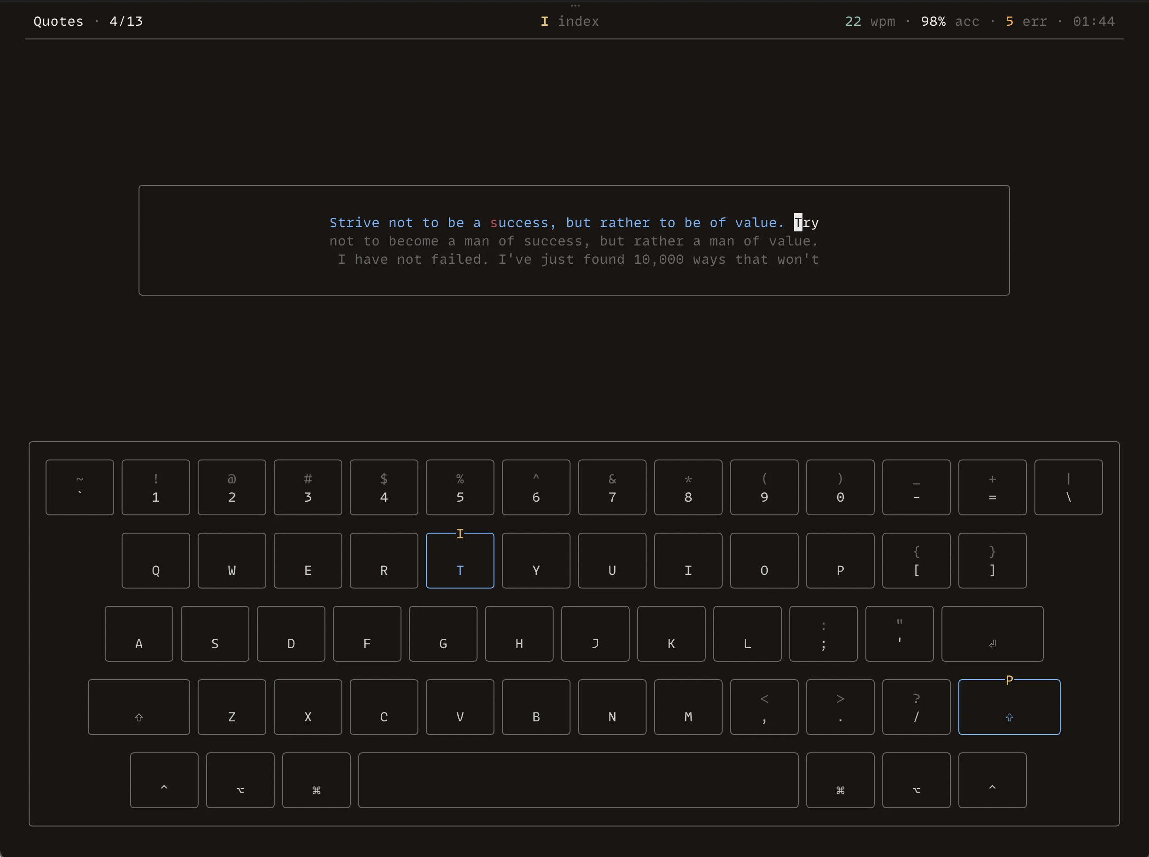Click the apostrophe quote key

tap(899, 634)
